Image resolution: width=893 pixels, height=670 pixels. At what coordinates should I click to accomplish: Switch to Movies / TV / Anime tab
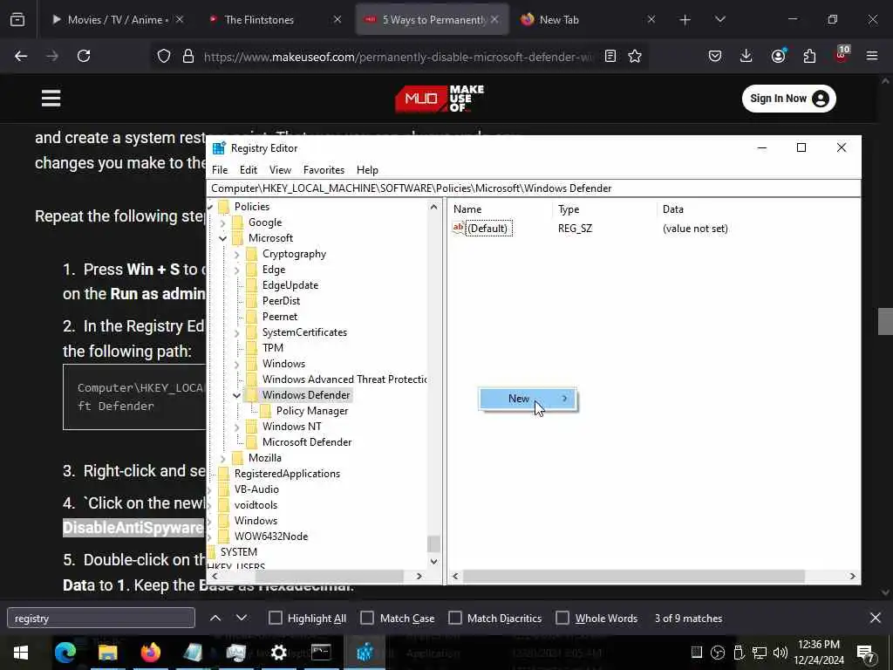coord(119,20)
